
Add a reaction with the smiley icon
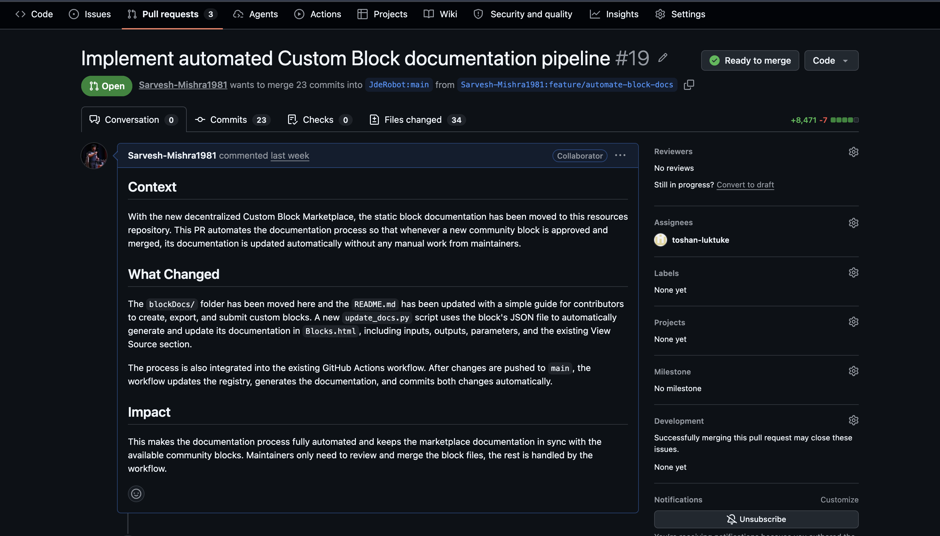pos(136,494)
